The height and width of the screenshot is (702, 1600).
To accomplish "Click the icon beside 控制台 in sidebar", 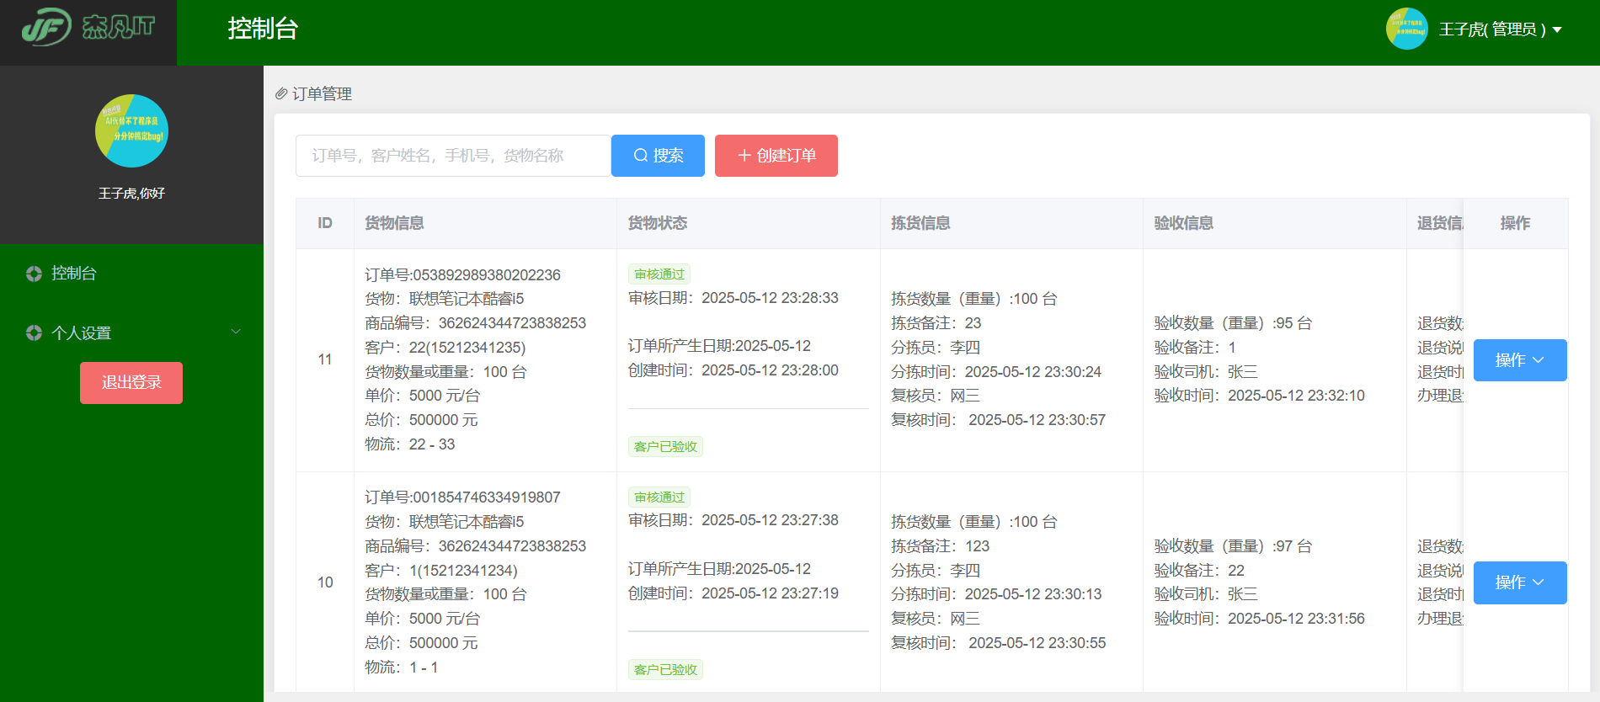I will coord(34,274).
